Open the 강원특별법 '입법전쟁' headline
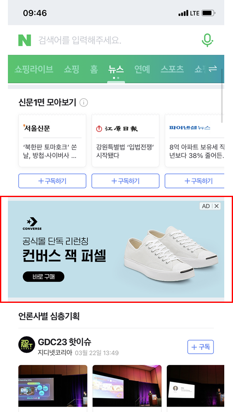Viewport: 233px width, 412px height. [x=125, y=151]
